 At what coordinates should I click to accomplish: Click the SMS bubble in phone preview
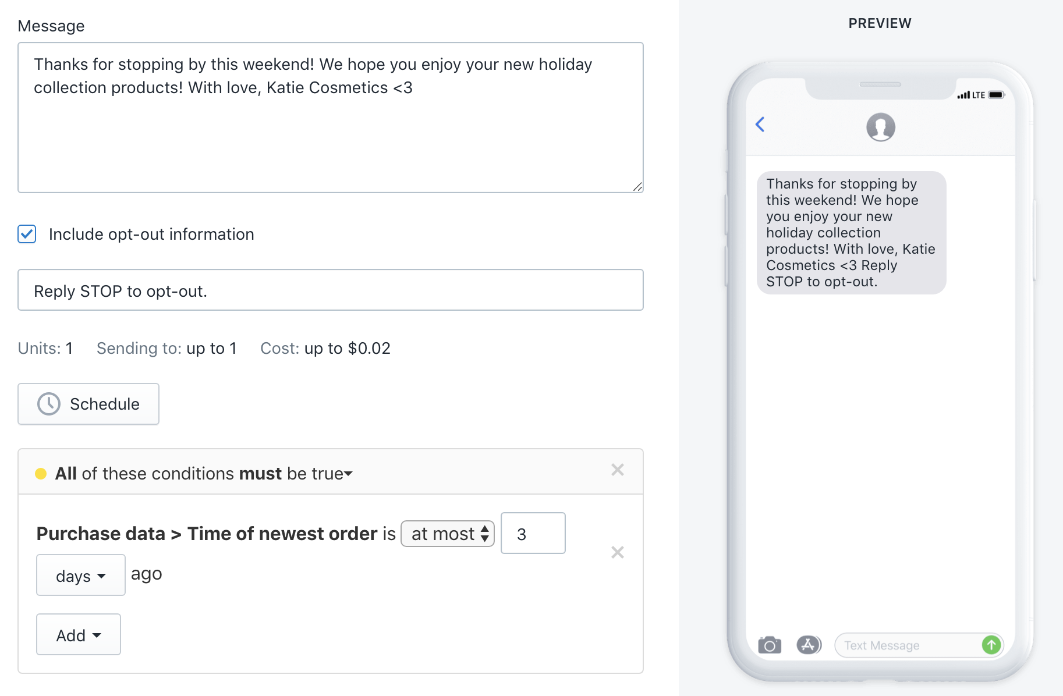tap(851, 233)
